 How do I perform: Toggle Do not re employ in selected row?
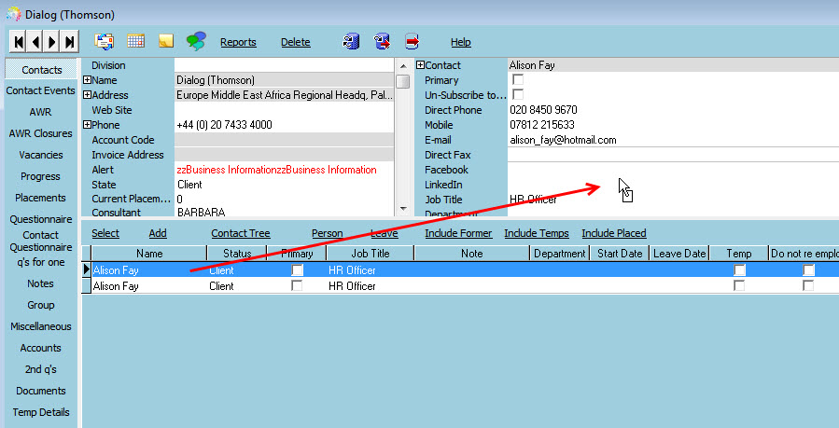click(x=808, y=269)
